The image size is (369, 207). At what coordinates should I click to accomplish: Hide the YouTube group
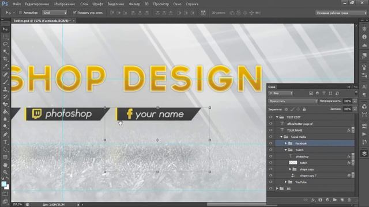270,182
